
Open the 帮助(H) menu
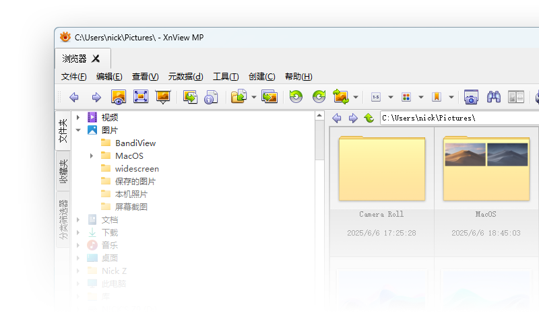click(298, 77)
